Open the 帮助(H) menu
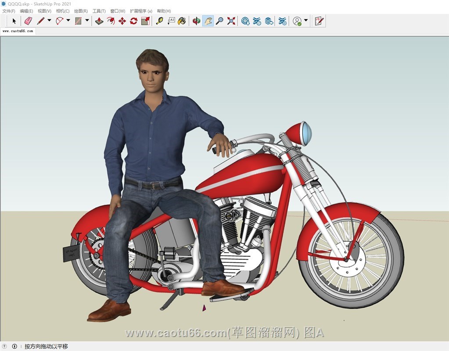This screenshot has width=449, height=351. [164, 11]
